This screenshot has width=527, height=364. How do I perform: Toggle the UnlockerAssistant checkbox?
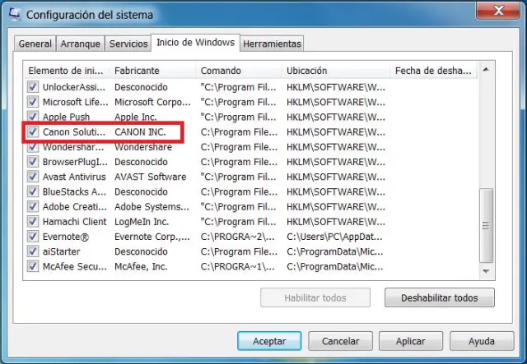(33, 87)
